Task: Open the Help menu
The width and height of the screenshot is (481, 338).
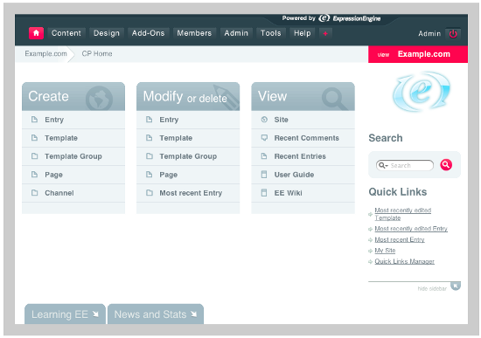Action: [x=303, y=33]
